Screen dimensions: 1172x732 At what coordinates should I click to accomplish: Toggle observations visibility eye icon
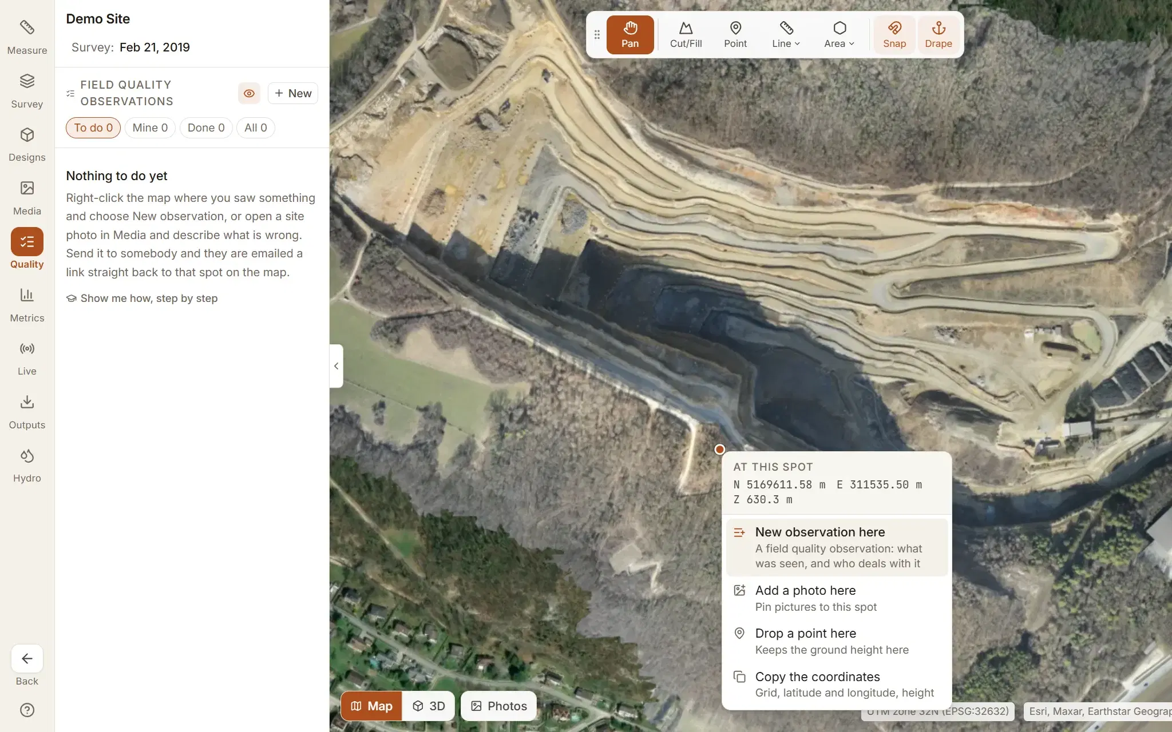coord(249,93)
